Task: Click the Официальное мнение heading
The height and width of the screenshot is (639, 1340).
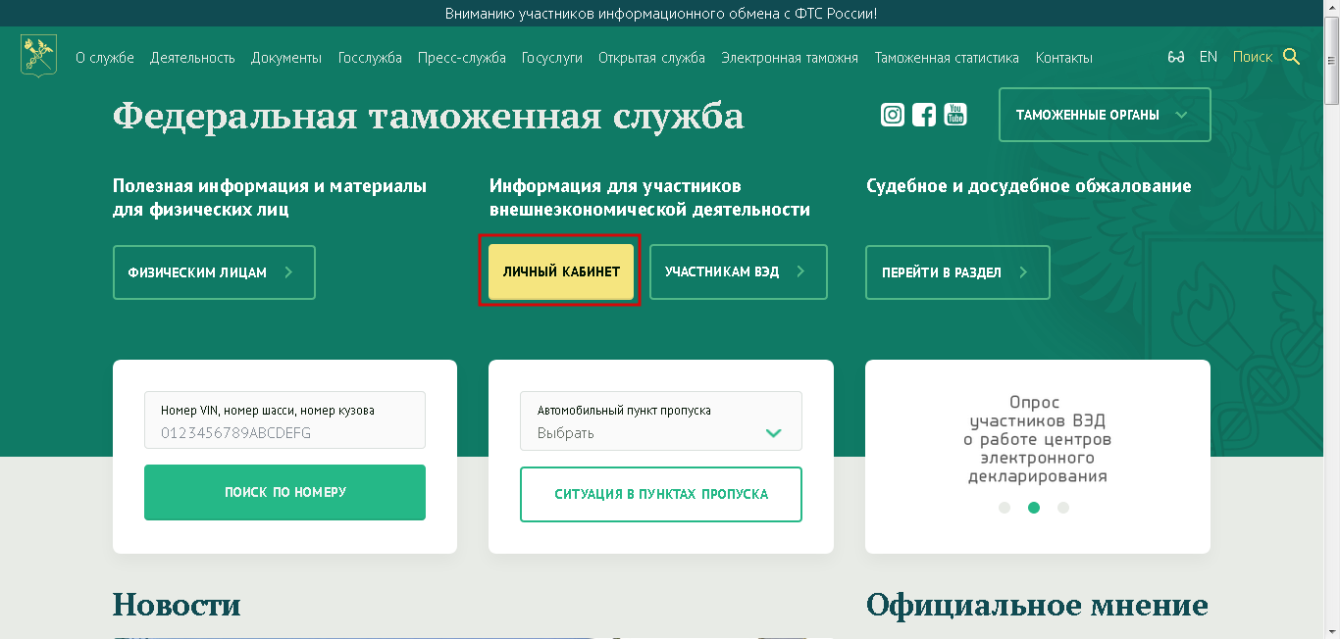Action: pos(1037,605)
